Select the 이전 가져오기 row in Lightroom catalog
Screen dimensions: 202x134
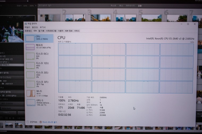pyautogui.click(x=12, y=65)
